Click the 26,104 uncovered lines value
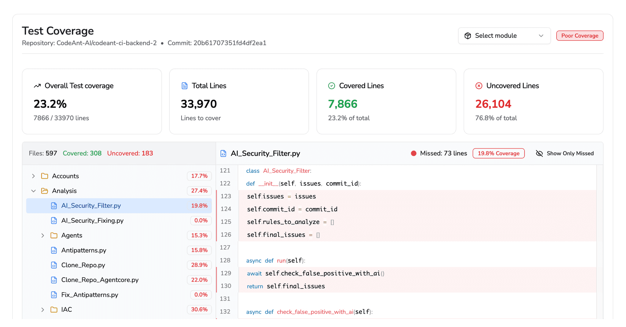The width and height of the screenshot is (626, 327). (493, 104)
